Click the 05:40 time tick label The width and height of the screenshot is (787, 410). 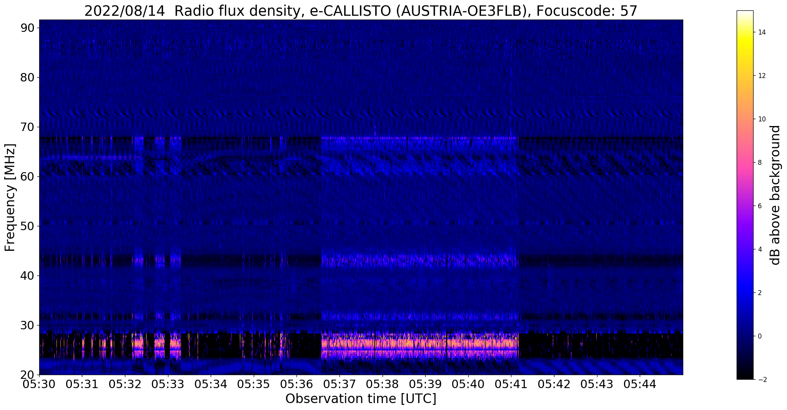click(468, 384)
